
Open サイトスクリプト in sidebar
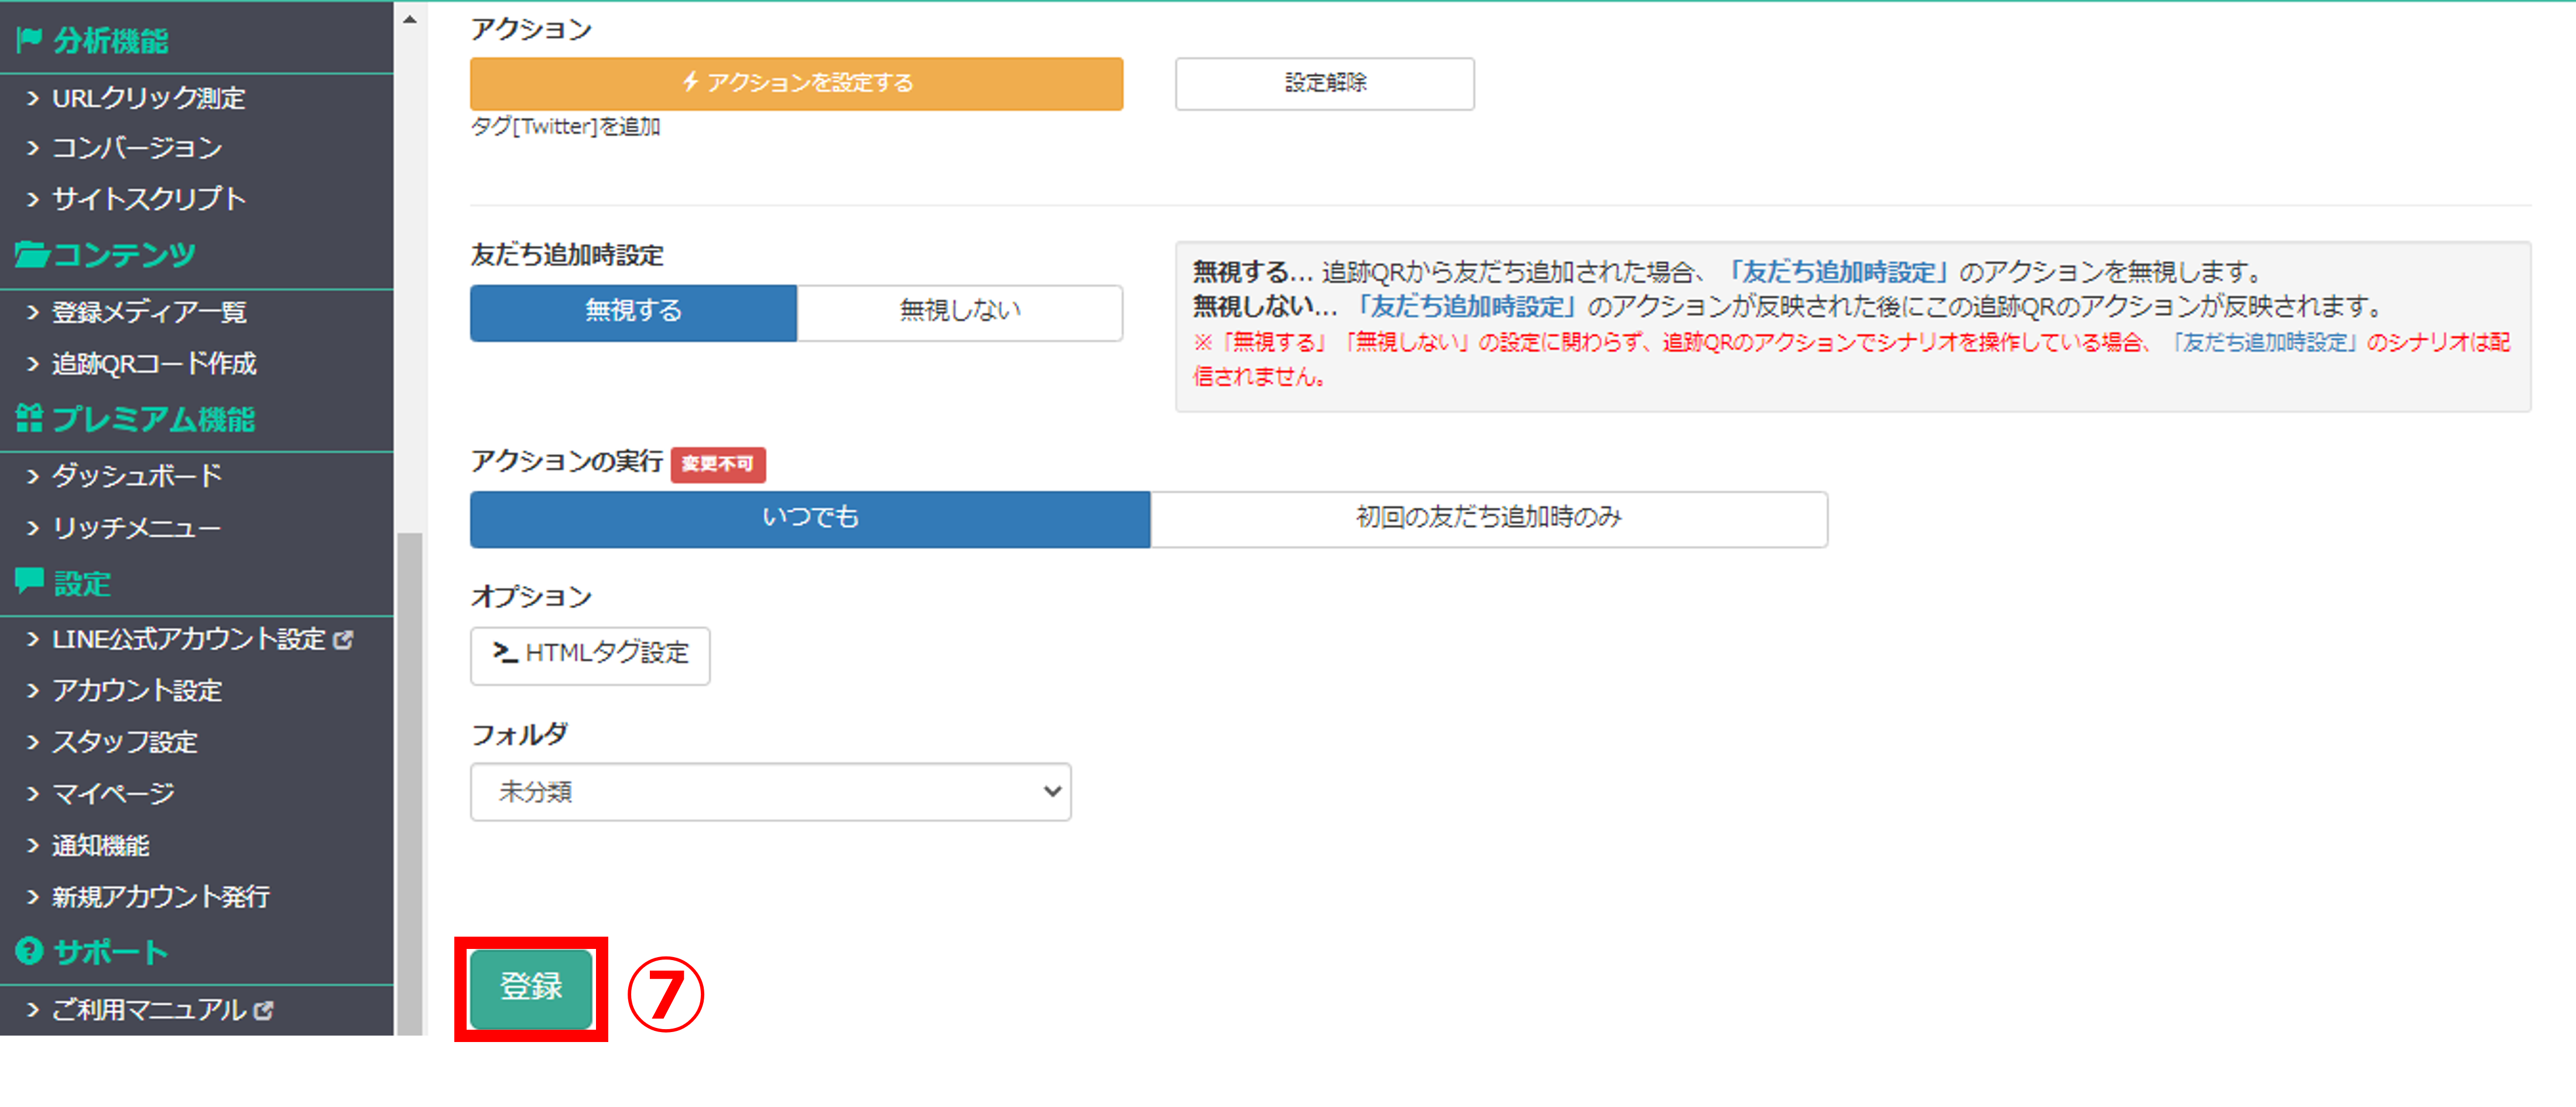(x=149, y=199)
